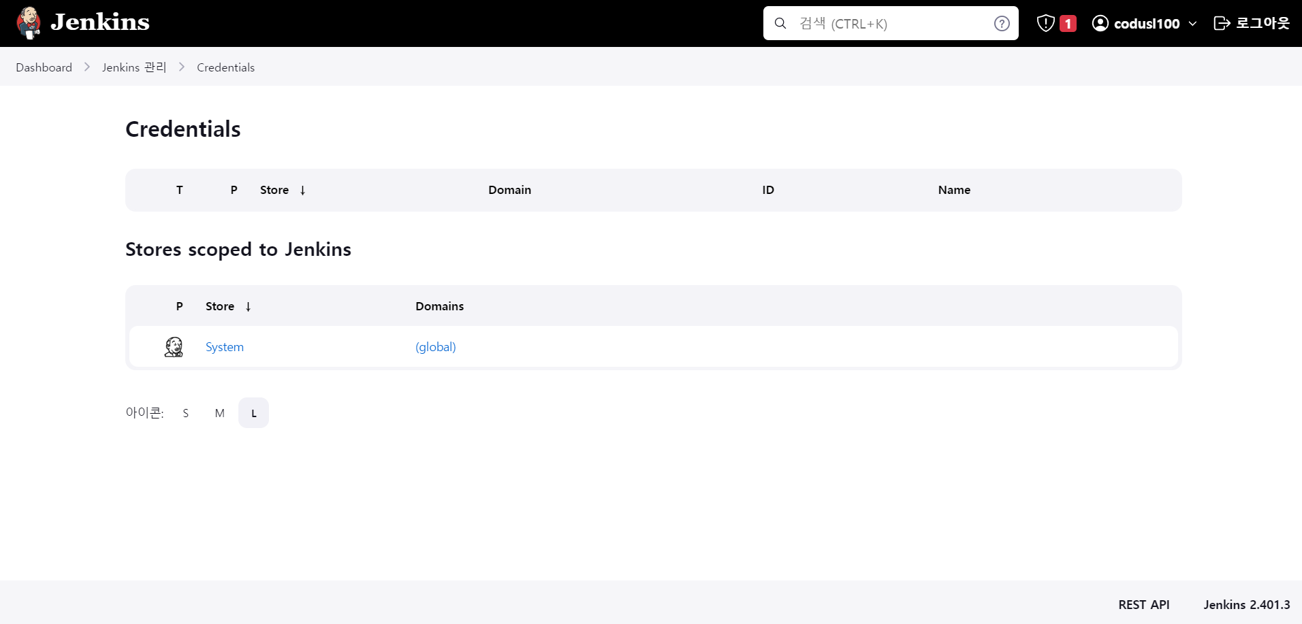Expand the codusl100 user dropdown chevron
The image size is (1302, 624).
pos(1193,24)
